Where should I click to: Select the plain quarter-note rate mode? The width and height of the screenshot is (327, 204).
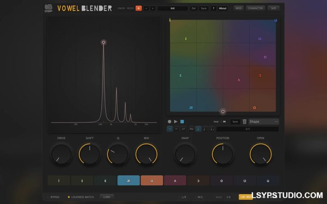coord(198,129)
